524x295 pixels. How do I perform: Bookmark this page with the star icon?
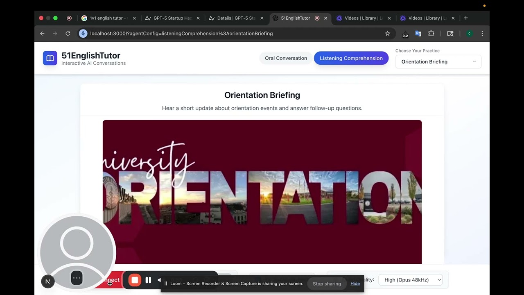(x=388, y=34)
